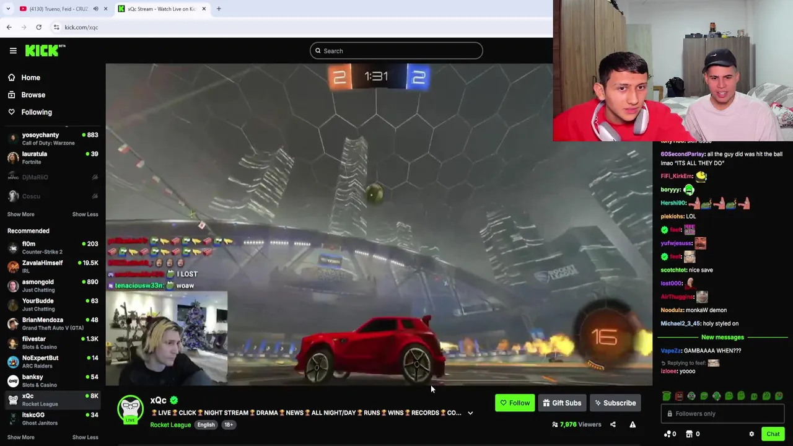
Task: Open offline Coscu channel
Action: click(x=53, y=196)
